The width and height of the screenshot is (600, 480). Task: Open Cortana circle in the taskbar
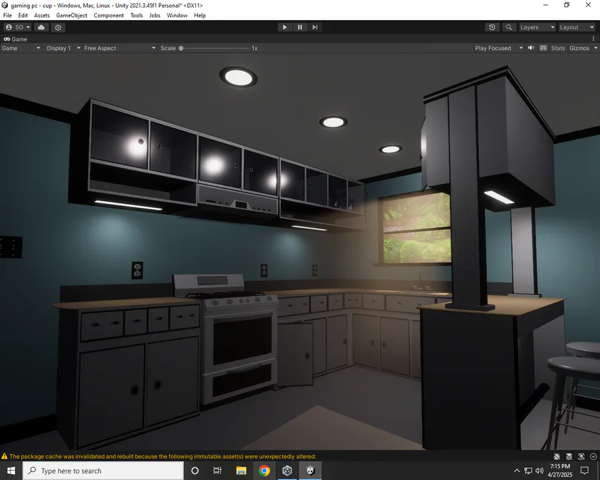point(195,471)
